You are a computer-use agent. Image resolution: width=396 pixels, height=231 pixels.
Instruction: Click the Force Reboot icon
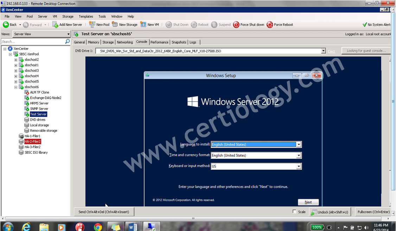(270, 25)
